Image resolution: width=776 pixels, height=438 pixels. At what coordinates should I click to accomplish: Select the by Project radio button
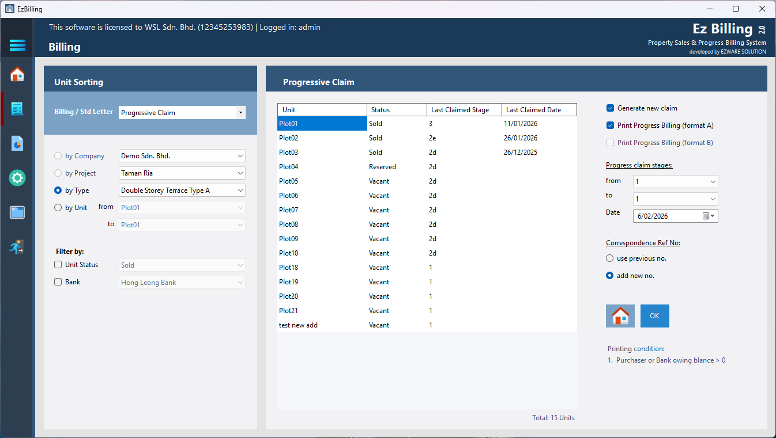(x=58, y=173)
